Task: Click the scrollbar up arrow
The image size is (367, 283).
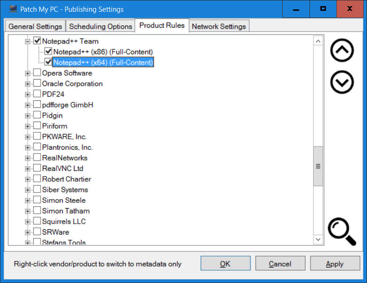Action: (318, 41)
